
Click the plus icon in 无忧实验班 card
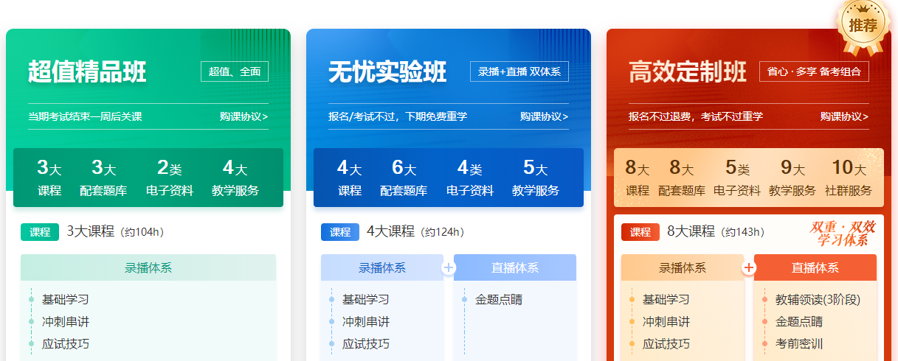click(449, 267)
